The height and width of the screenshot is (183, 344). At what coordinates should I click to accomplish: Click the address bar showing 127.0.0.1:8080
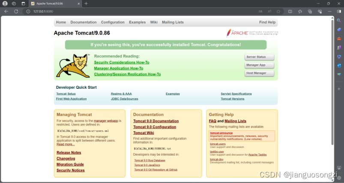pyautogui.click(x=141, y=12)
